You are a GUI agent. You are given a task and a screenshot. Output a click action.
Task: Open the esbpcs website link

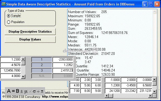point(55,97)
